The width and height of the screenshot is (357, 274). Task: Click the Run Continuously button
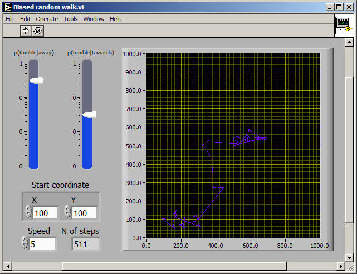click(38, 31)
